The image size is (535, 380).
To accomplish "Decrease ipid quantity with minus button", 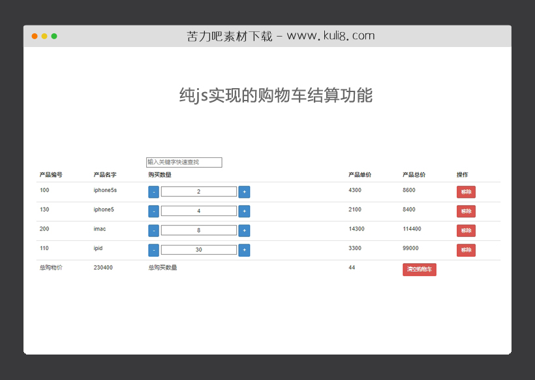I will (x=153, y=249).
